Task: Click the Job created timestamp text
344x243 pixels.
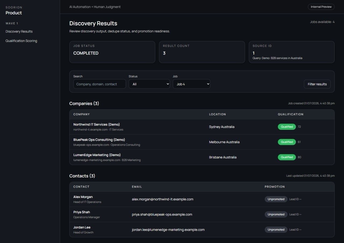Action: [311, 103]
